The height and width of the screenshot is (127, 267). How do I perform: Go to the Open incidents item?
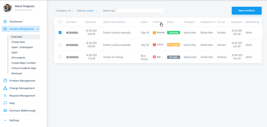tap(15, 52)
